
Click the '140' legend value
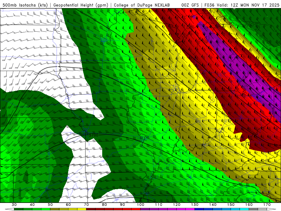coord(213,205)
